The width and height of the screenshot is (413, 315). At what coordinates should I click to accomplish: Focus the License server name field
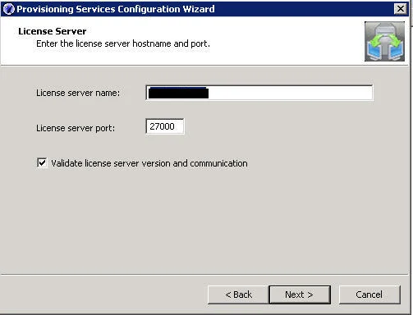coord(259,93)
